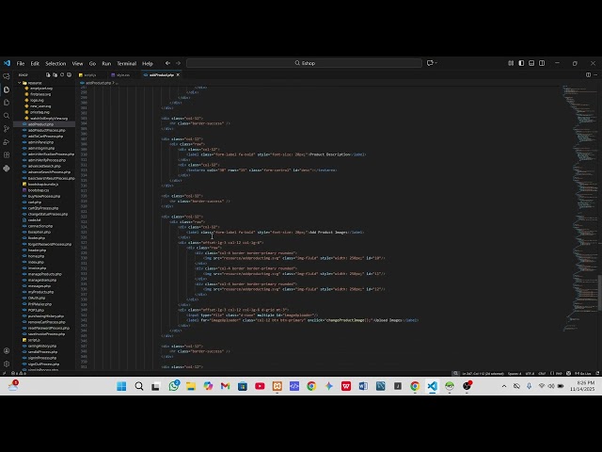602x452 pixels.
Task: Click the vertical scrollbar thumb in editor
Action: pos(600,293)
